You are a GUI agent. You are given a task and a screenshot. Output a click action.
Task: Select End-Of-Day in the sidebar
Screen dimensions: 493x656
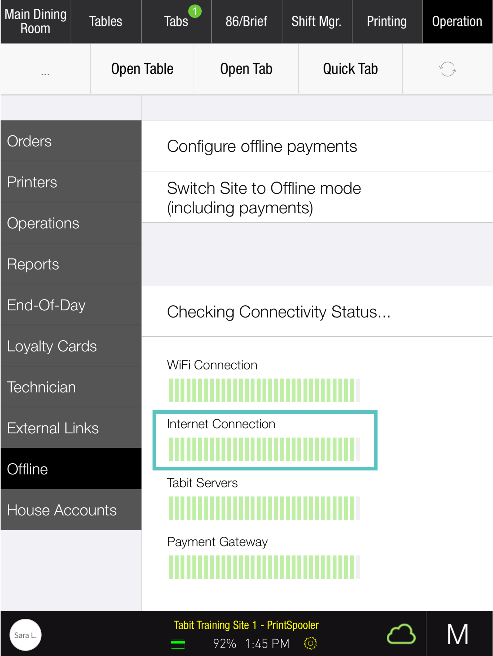click(71, 305)
